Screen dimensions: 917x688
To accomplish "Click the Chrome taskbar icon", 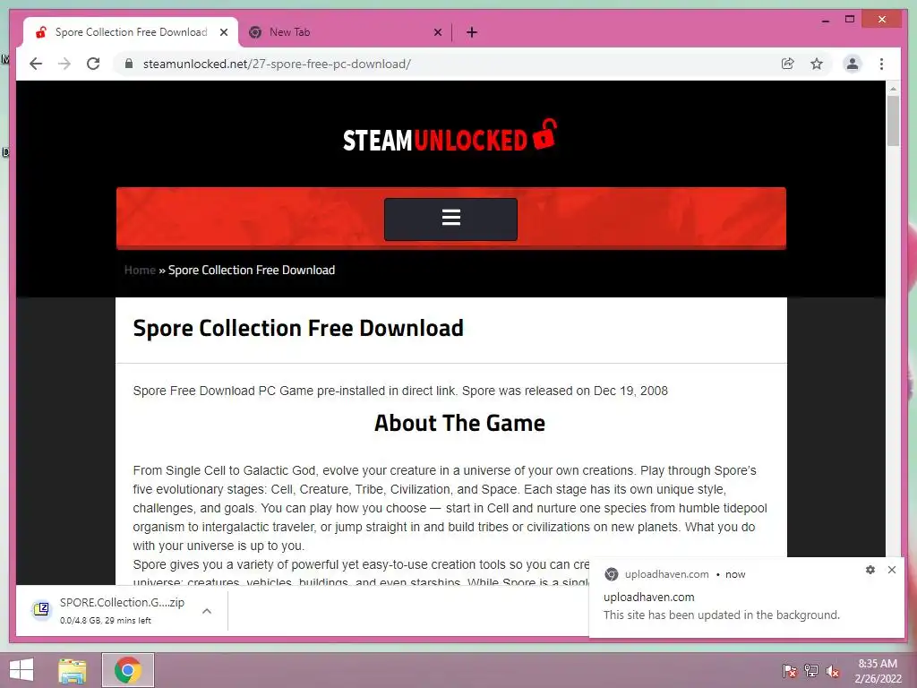I will pos(128,670).
